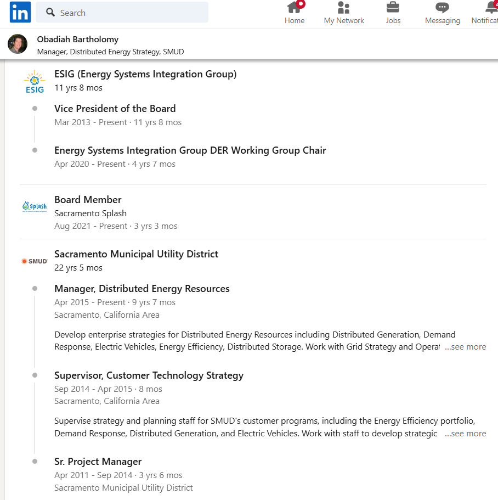Click 'Sacramento Municipal Utility District' under Sr. Project Manager
The width and height of the screenshot is (498, 500).
(123, 487)
